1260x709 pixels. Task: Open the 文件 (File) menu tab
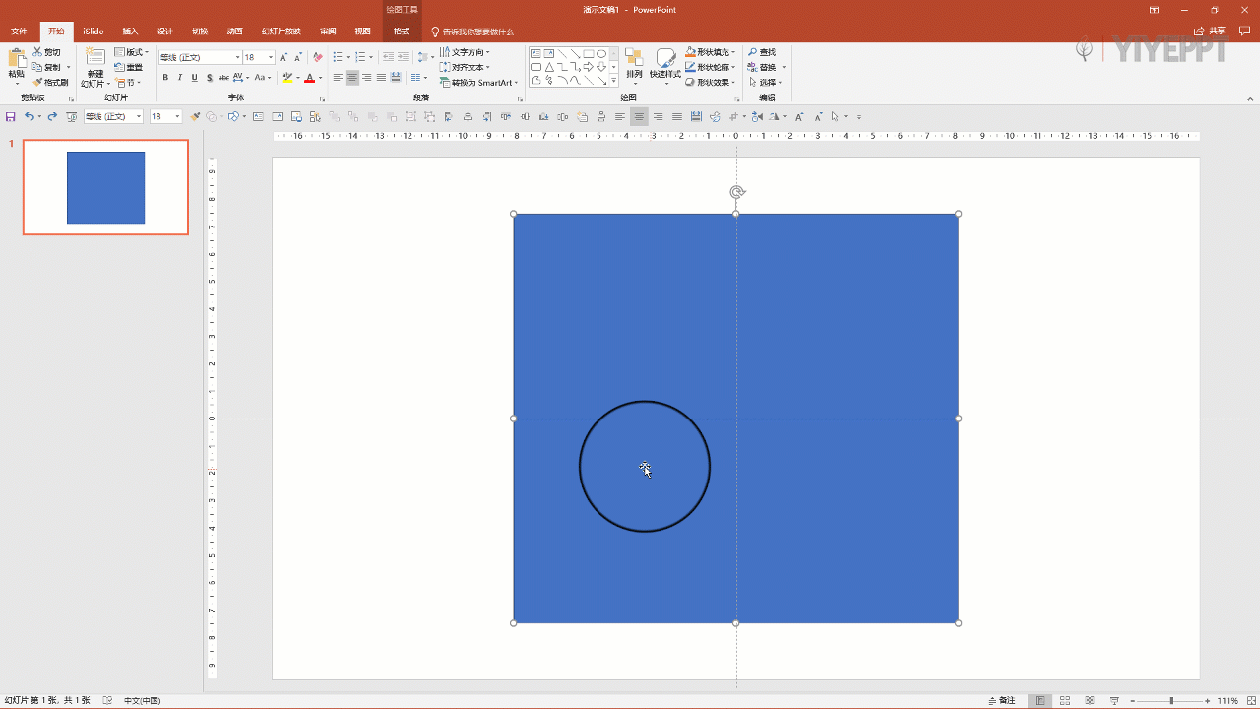point(19,32)
